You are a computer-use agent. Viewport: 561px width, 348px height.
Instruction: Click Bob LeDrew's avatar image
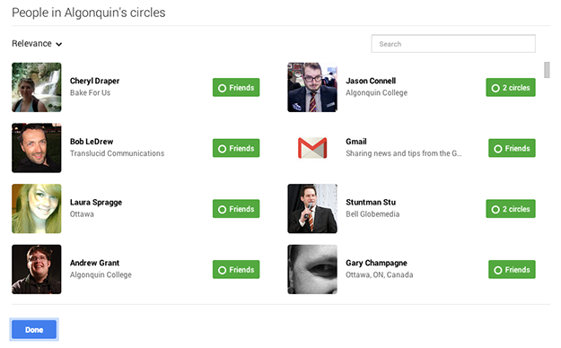(x=37, y=148)
